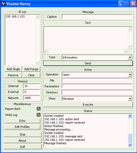Screen dimensions: 137x153
Task: Open the message Type dropdown
Action: 130,57
